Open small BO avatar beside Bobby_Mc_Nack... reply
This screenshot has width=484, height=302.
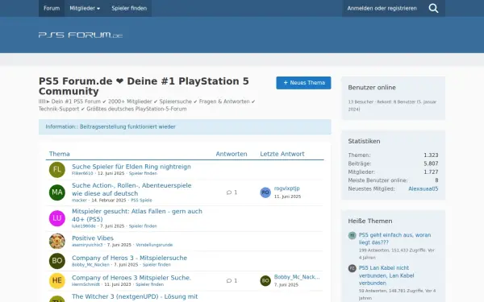pos(265,281)
